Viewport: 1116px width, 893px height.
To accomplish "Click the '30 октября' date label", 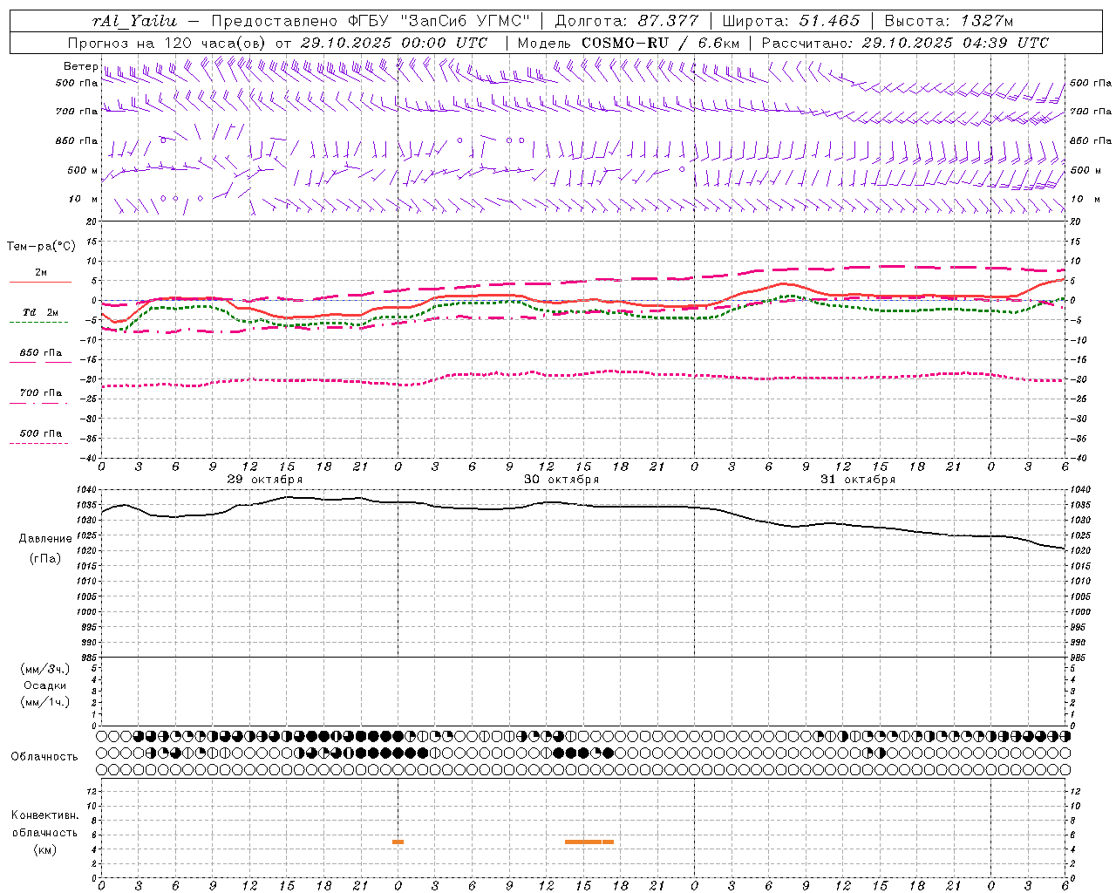I will pyautogui.click(x=561, y=480).
